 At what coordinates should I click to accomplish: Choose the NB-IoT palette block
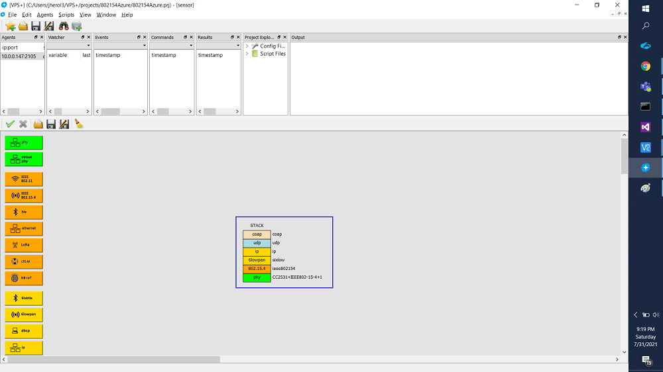pos(24,278)
